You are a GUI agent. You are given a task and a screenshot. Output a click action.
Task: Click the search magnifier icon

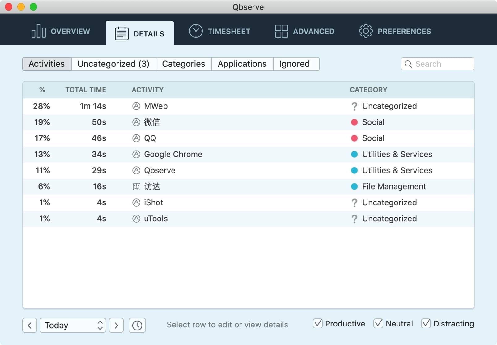(408, 64)
